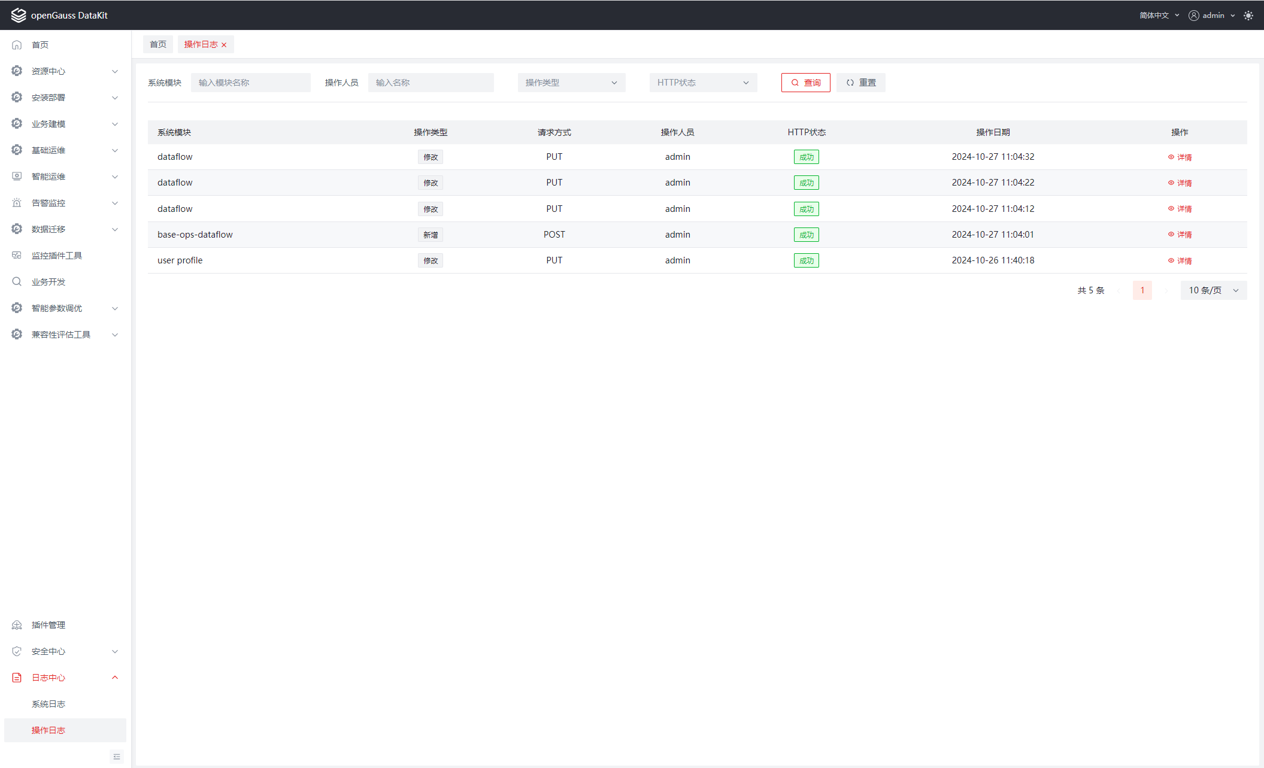This screenshot has width=1264, height=768.
Task: Click the 共 5 条 total count text
Action: 1091,290
